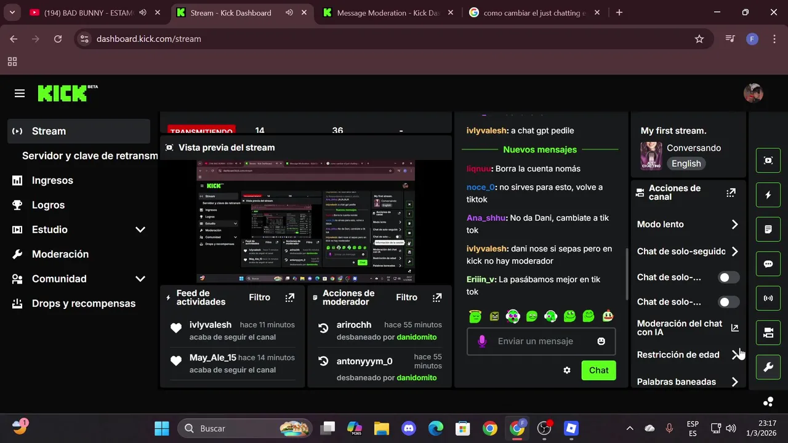The image size is (788, 443).
Task: Switch to the Google search browser tab
Action: [534, 13]
